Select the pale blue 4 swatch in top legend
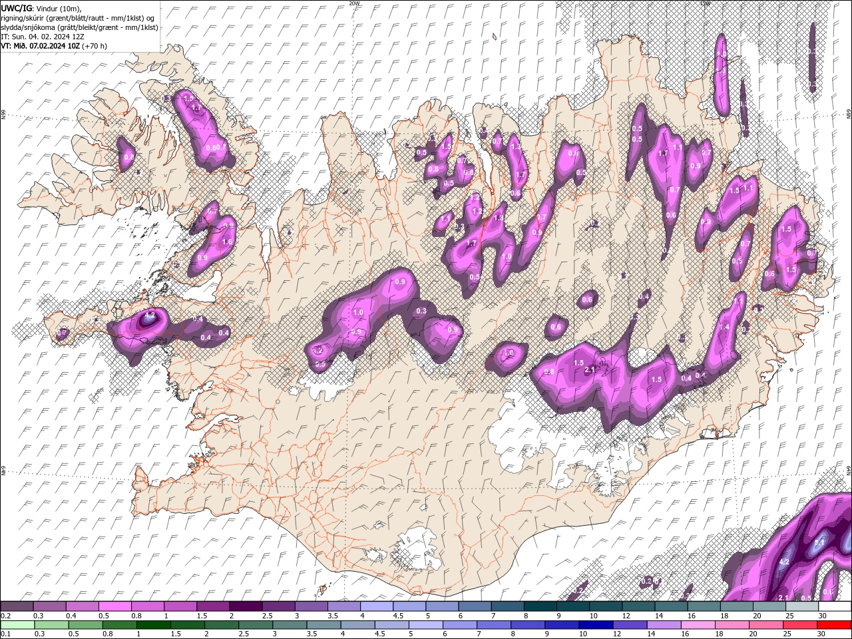 coord(377,606)
